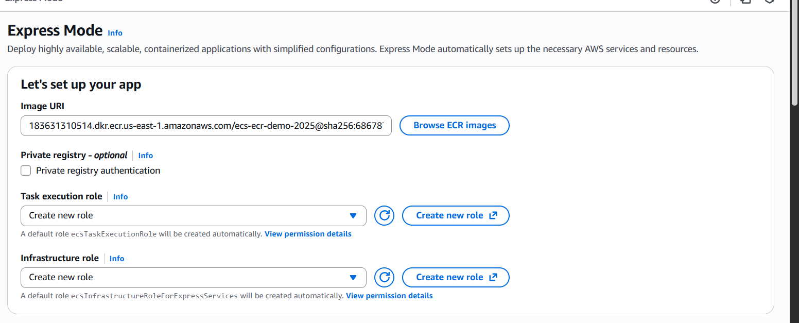Click the refresh icon beside Task execution role
The image size is (799, 323).
tap(384, 216)
